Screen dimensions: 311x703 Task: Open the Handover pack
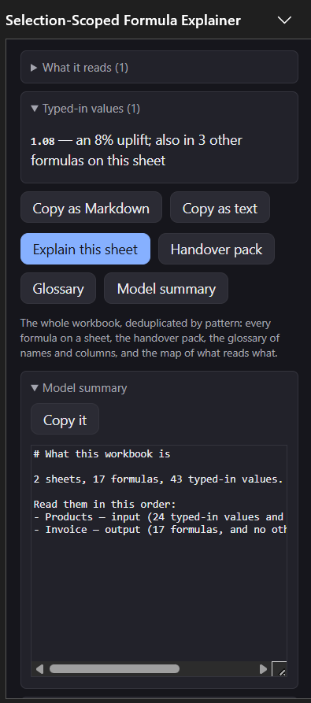pos(217,249)
